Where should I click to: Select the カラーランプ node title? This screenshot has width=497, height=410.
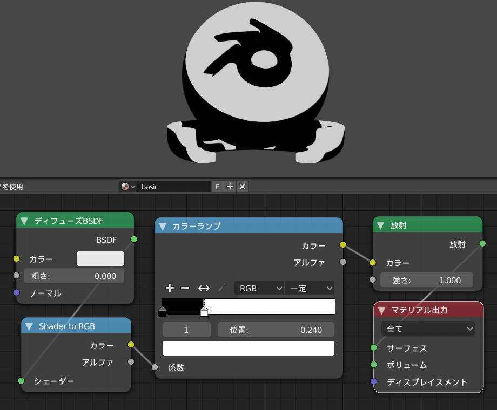pyautogui.click(x=197, y=226)
